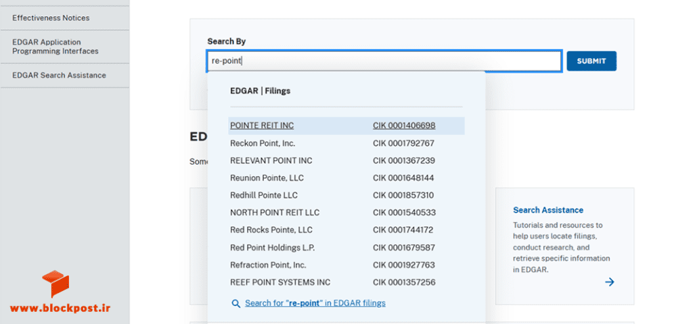693x324 pixels.
Task: Click CIK 0001540533 entry
Action: 405,213
